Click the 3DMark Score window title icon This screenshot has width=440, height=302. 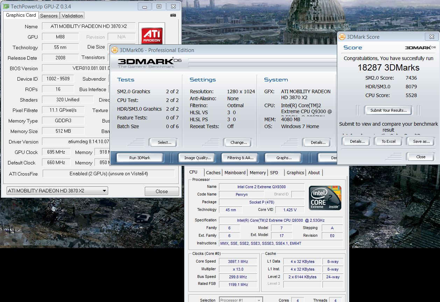[342, 37]
